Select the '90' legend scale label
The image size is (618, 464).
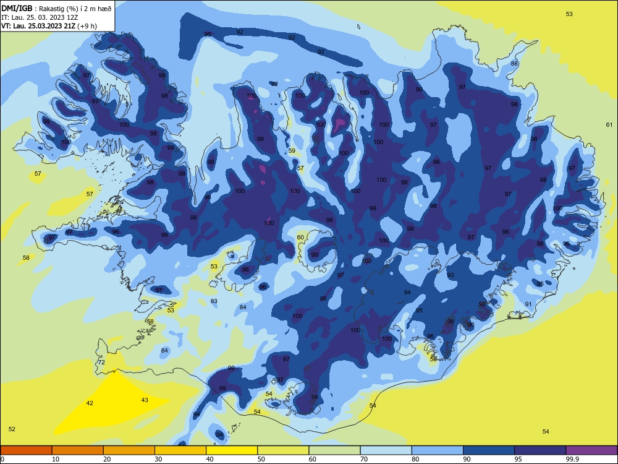click(467, 459)
